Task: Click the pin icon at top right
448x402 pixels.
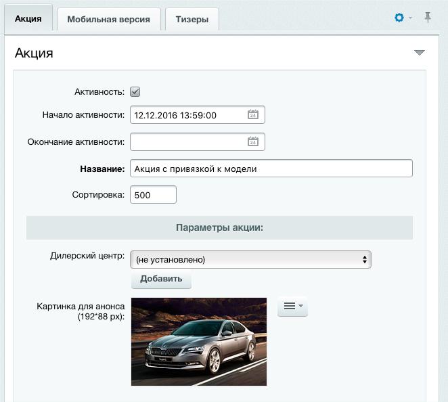Action: click(428, 18)
